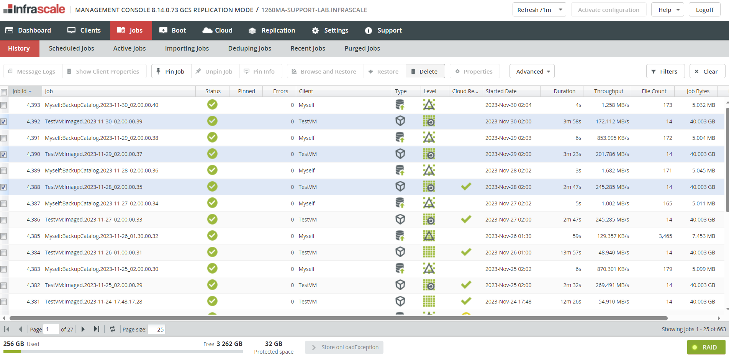
Task: Click the status icon of job 4,388
Action: coord(212,187)
